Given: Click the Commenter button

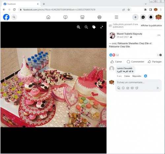Looking at the screenshot, I should pyautogui.click(x=135, y=62).
